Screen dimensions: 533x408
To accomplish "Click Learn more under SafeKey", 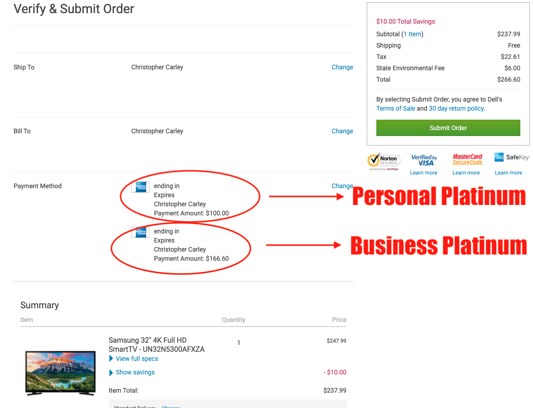I will [508, 173].
